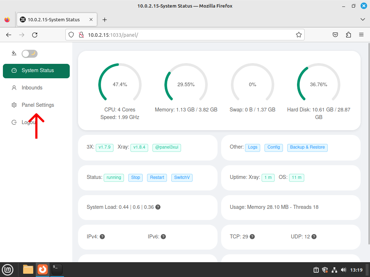Toggle the dark mode theme switch

pyautogui.click(x=30, y=54)
